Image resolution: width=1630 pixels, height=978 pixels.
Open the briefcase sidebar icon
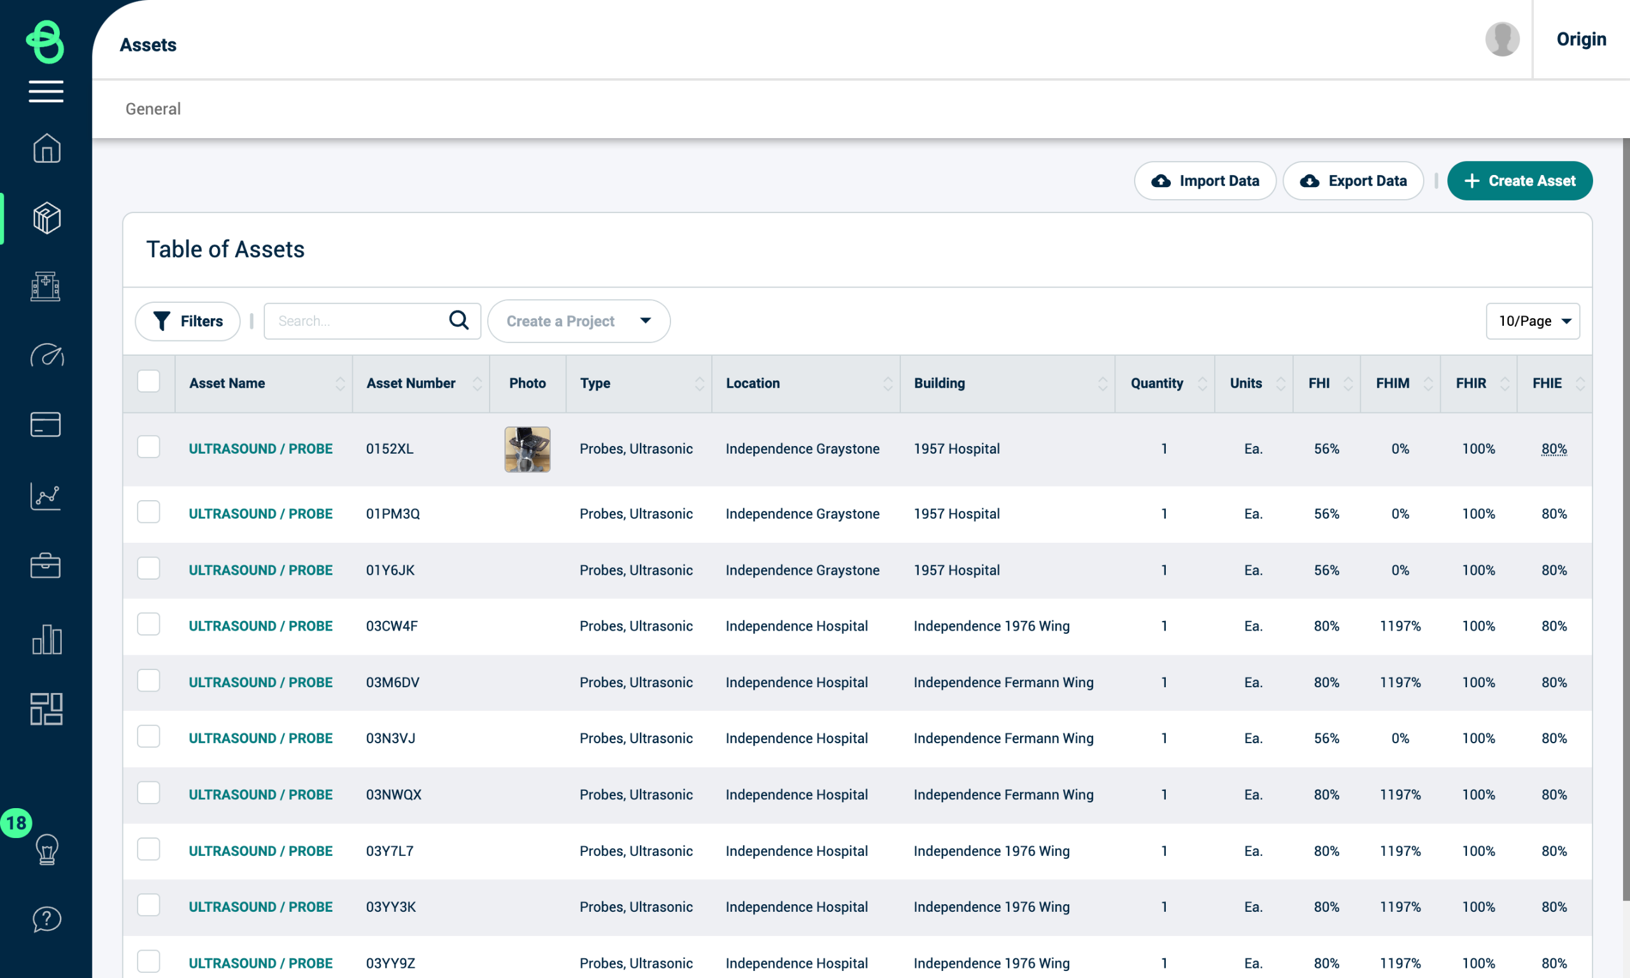45,566
